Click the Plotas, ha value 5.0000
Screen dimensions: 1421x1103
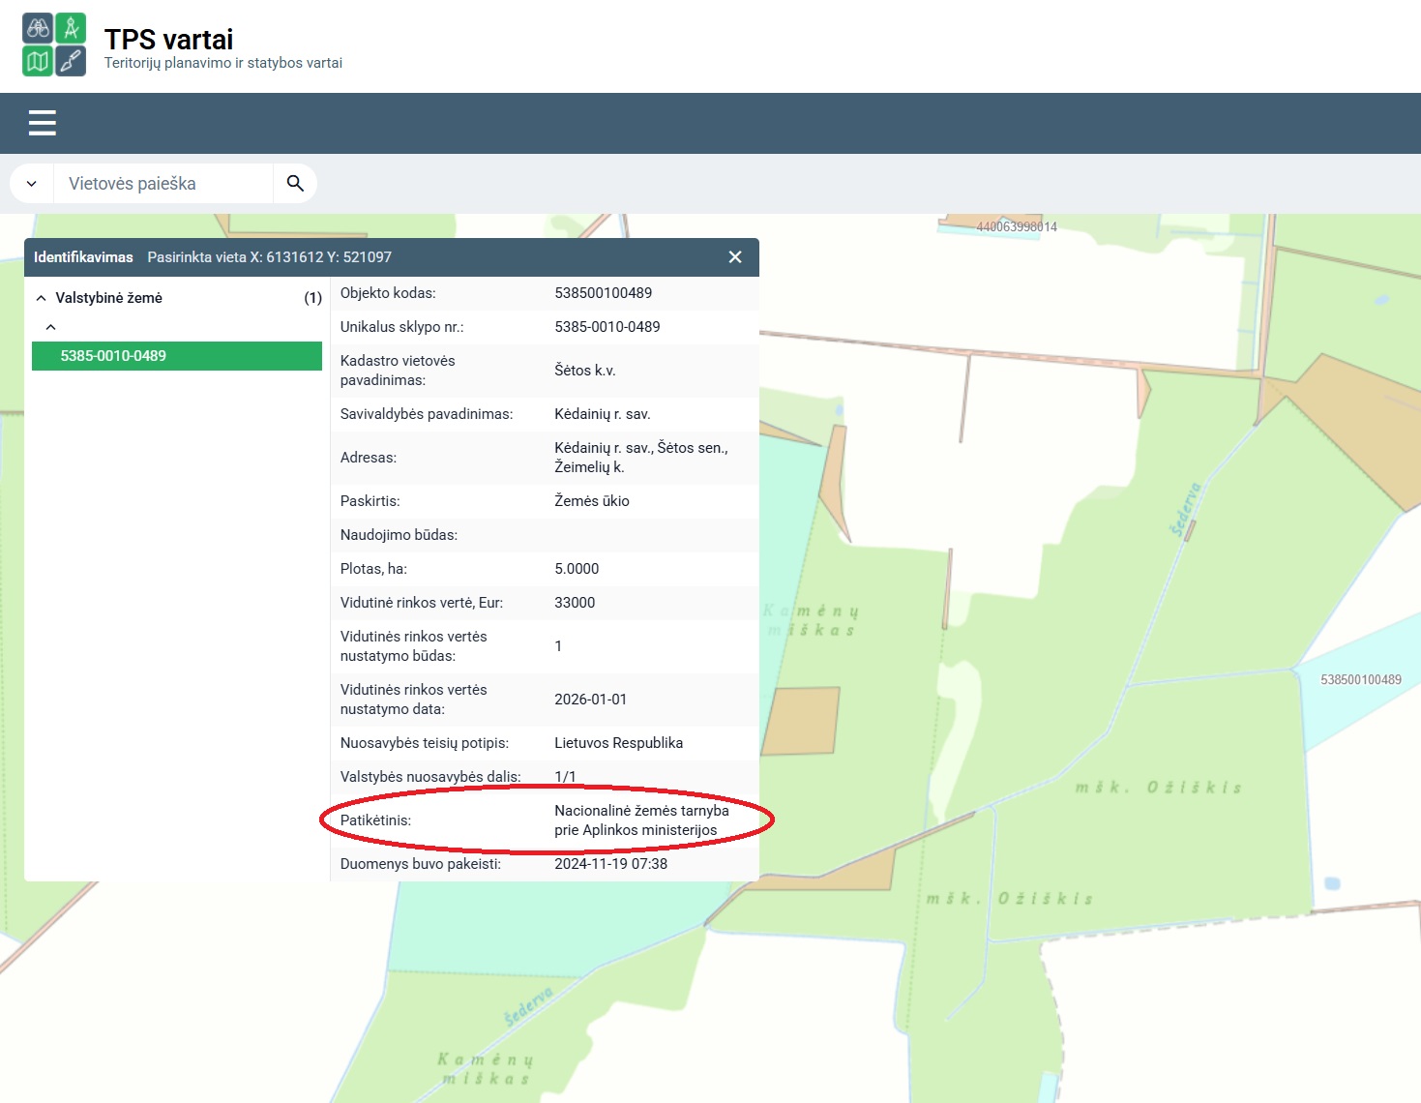[x=577, y=569]
